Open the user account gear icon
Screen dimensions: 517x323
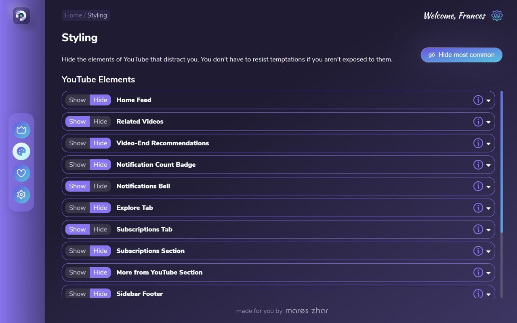coord(497,16)
